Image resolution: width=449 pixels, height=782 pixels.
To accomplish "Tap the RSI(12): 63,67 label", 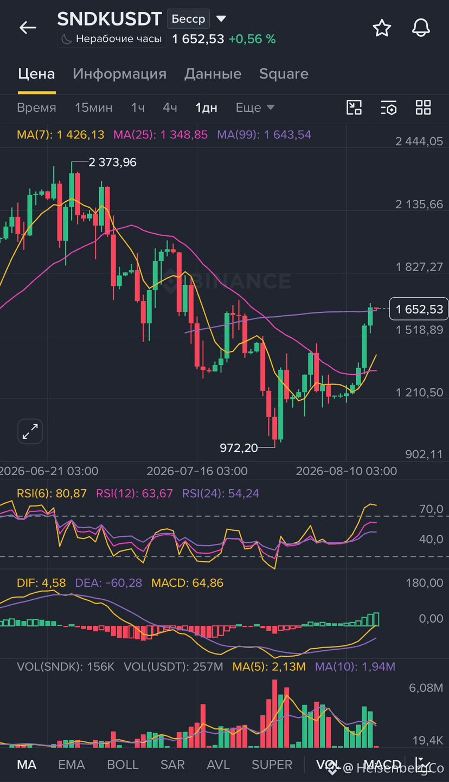I will point(134,493).
